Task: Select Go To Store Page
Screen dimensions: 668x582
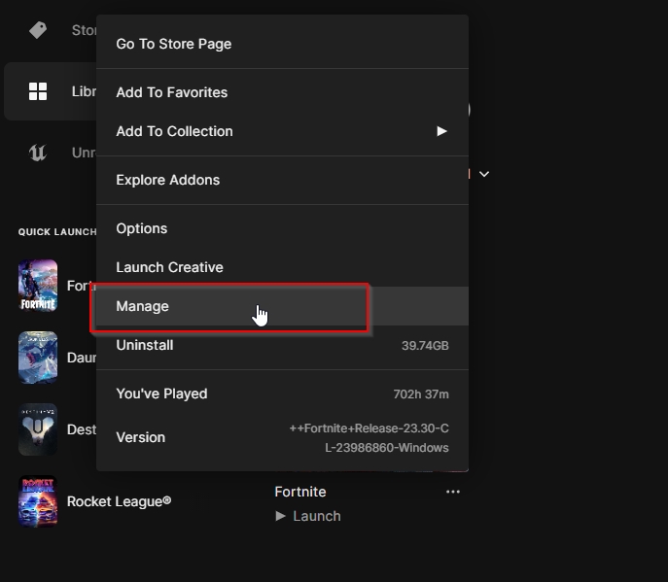Action: [x=282, y=44]
